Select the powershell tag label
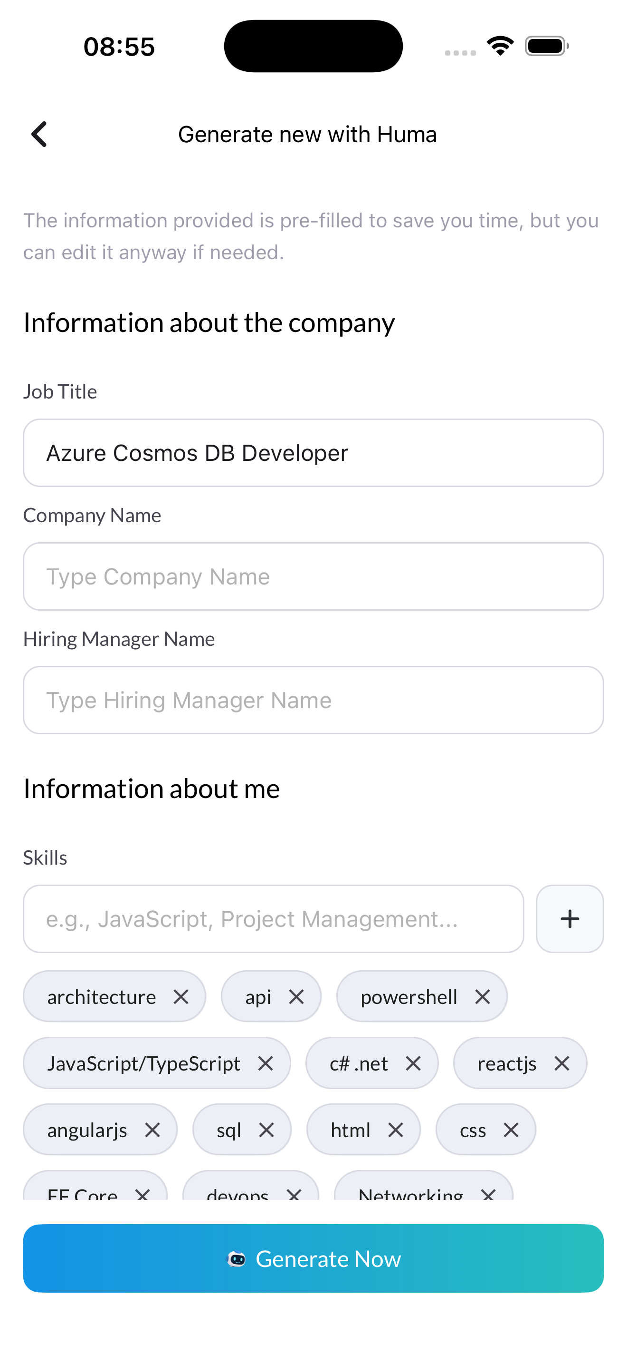Screen dimensions: 627x1364 click(x=408, y=997)
